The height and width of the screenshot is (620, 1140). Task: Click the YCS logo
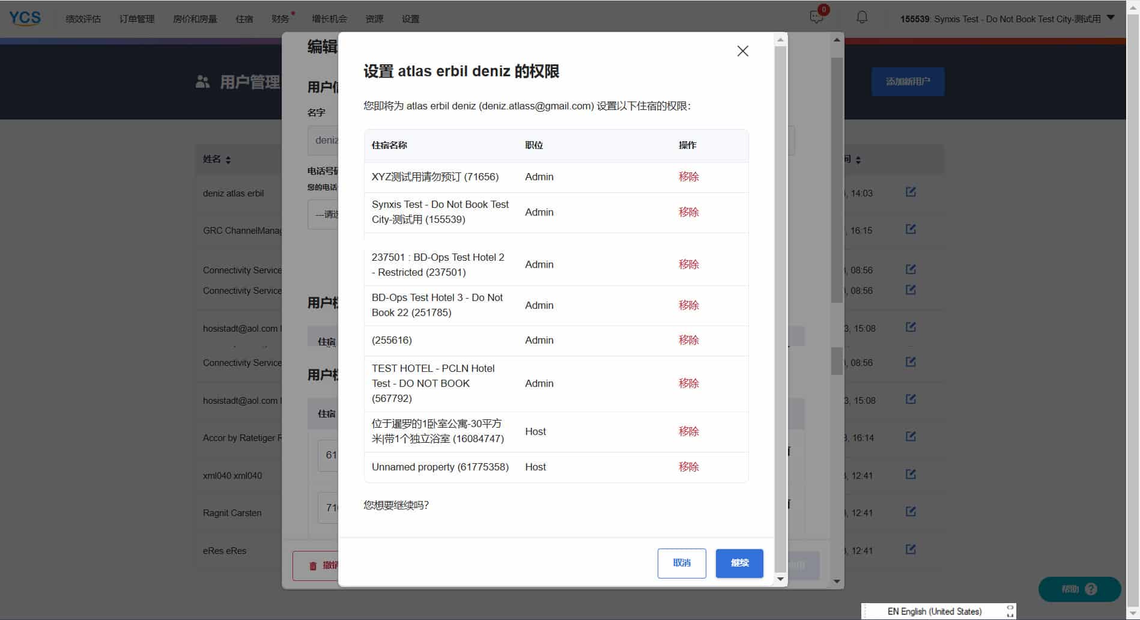[x=25, y=18]
